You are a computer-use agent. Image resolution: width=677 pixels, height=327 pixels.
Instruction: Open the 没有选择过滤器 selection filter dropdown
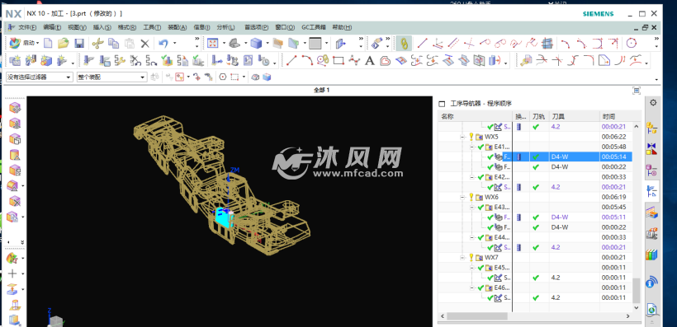[x=40, y=77]
